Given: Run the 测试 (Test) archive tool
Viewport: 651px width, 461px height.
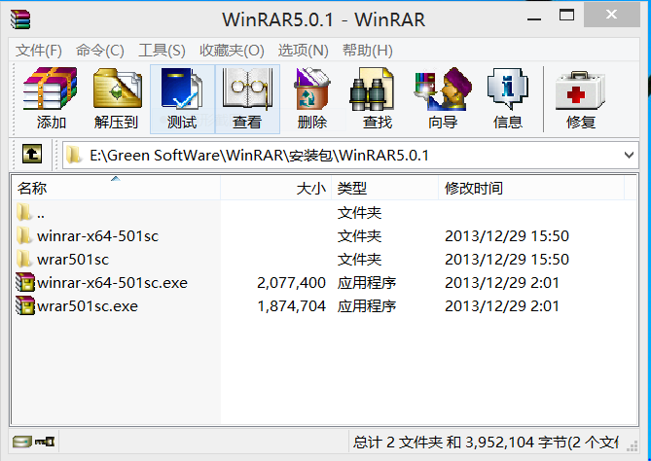Looking at the screenshot, I should [x=182, y=99].
